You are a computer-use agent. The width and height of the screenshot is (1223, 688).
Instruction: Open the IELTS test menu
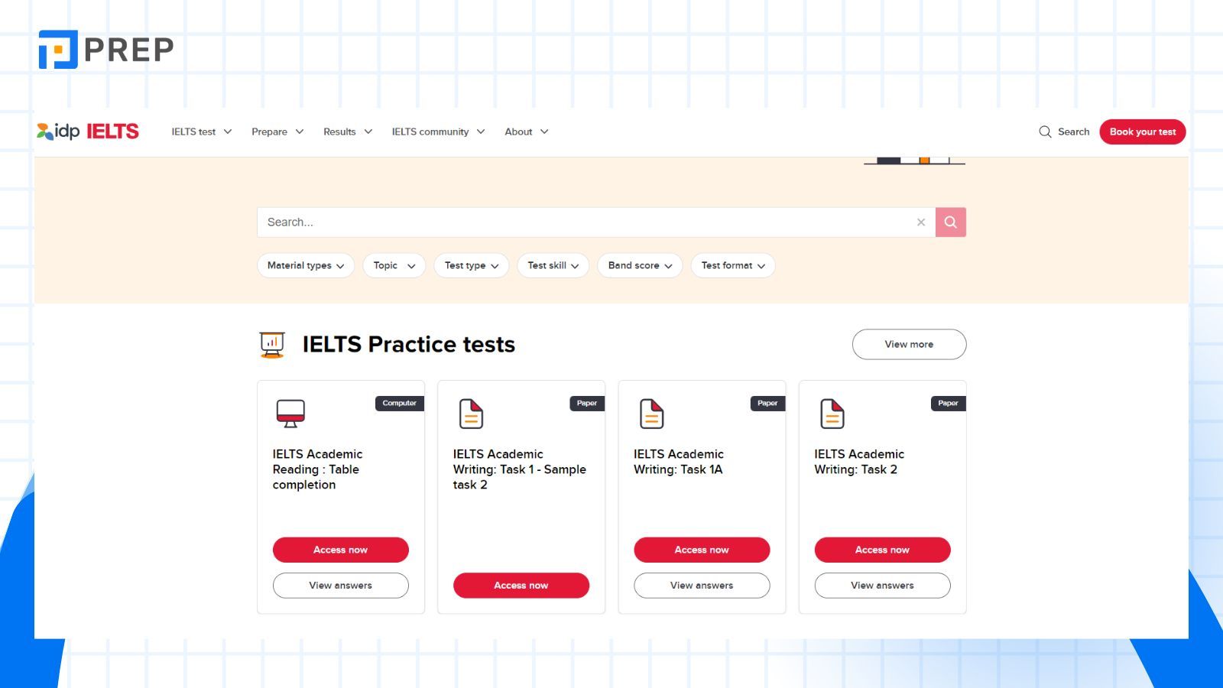tap(202, 131)
